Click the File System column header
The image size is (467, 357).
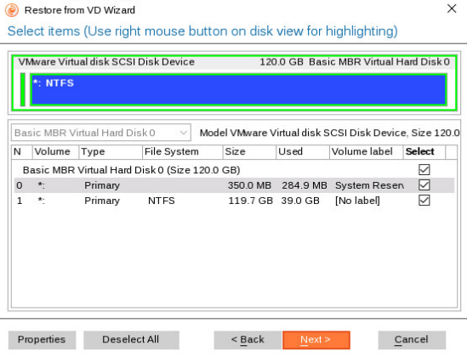pyautogui.click(x=182, y=152)
